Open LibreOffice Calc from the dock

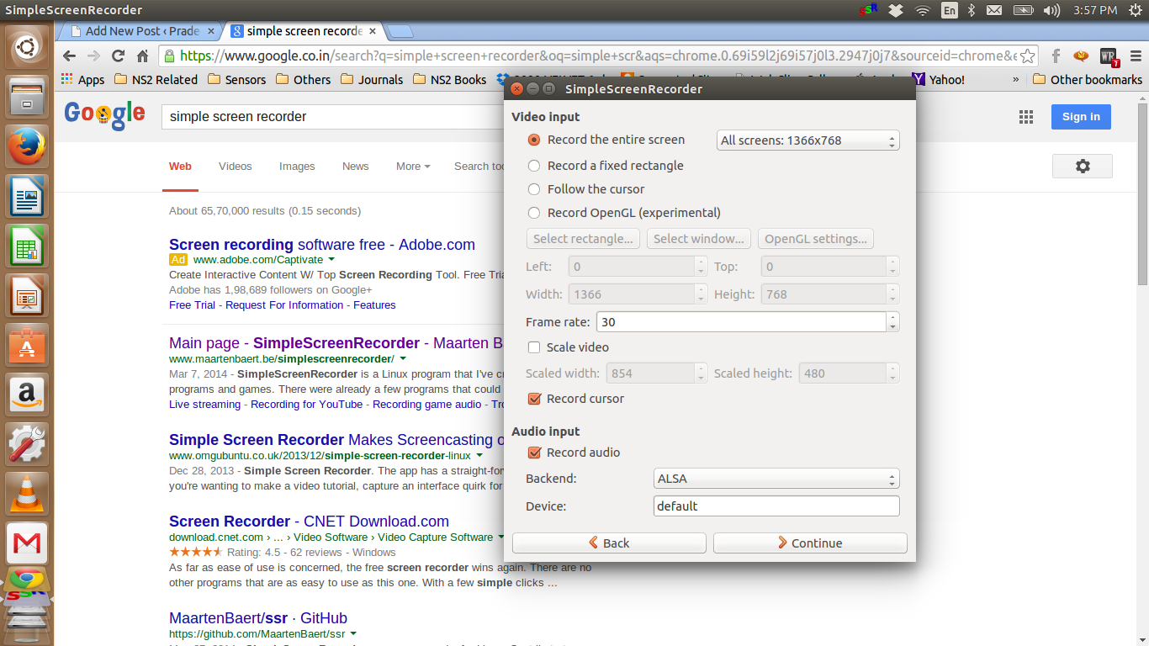(x=27, y=246)
